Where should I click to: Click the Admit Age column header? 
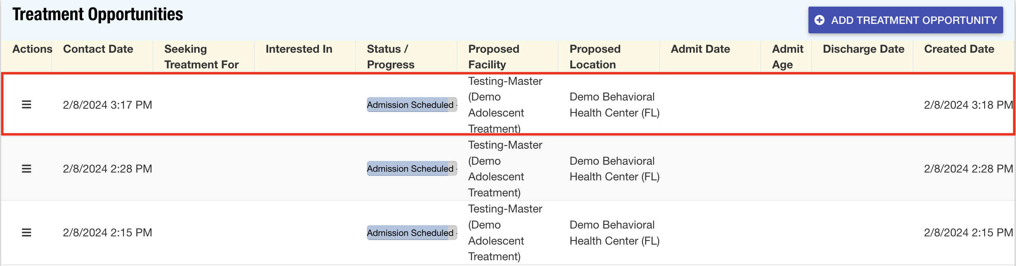(x=787, y=57)
